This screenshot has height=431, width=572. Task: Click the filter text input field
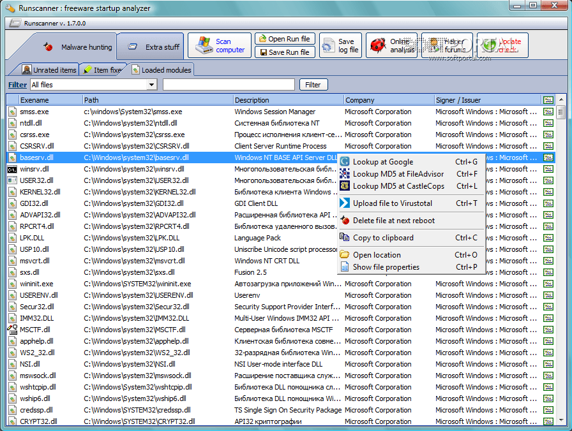tap(229, 85)
